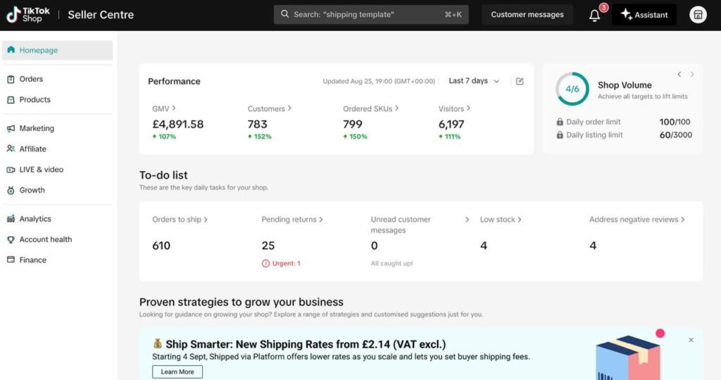
Task: Open Customer messages button
Action: (527, 15)
